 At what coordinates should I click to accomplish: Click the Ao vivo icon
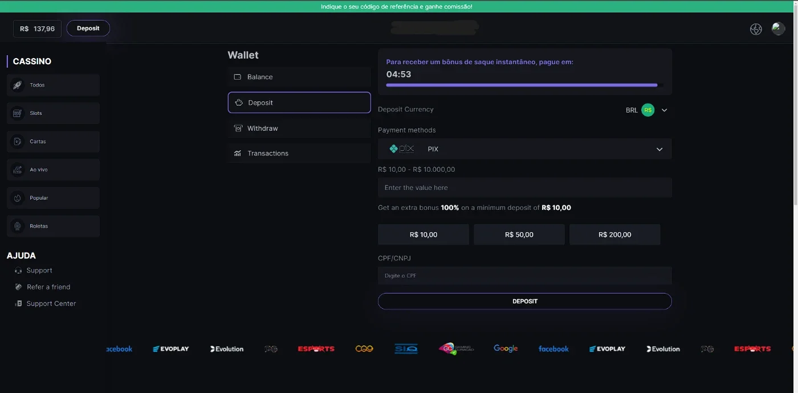click(17, 169)
